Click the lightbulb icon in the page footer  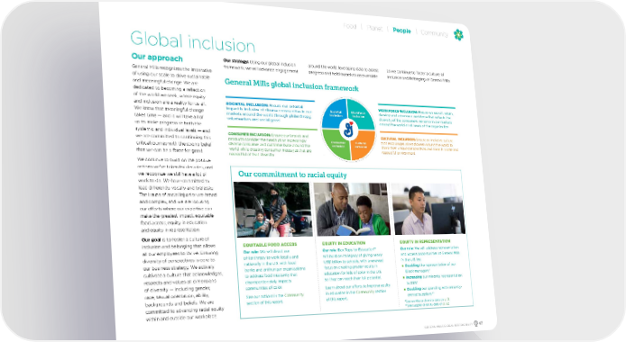[x=476, y=323]
